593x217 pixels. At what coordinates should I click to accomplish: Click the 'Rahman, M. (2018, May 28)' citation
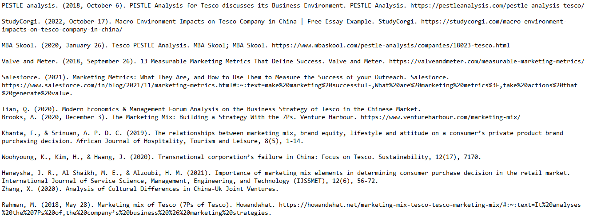(48, 205)
